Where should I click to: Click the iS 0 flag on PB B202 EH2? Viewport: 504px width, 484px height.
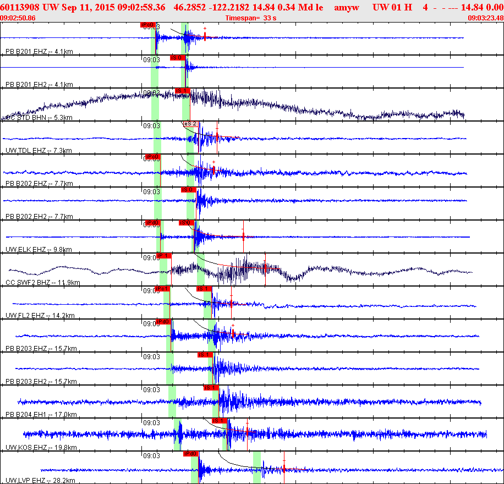click(x=189, y=190)
